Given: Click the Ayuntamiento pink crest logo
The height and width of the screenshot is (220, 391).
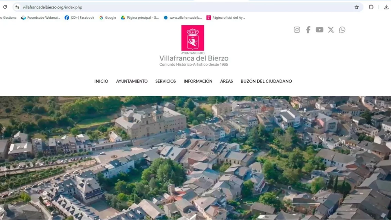Looking at the screenshot, I should pyautogui.click(x=192, y=38).
